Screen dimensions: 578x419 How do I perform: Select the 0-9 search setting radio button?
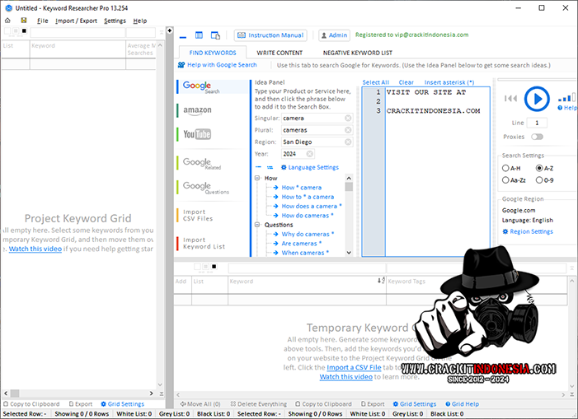(539, 179)
